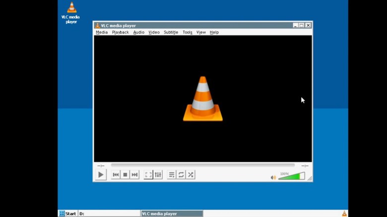Screen dimensions: 387x217
Task: Open the Start menu
Action: [67, 214]
